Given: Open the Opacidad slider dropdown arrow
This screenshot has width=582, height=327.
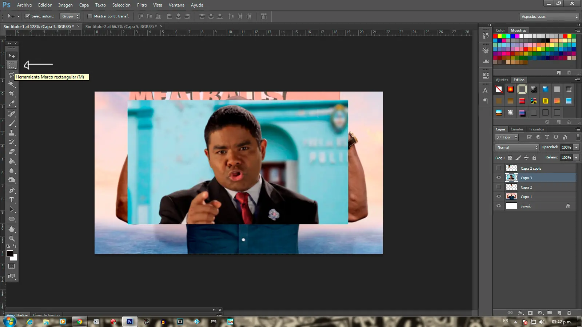Looking at the screenshot, I should click(576, 148).
